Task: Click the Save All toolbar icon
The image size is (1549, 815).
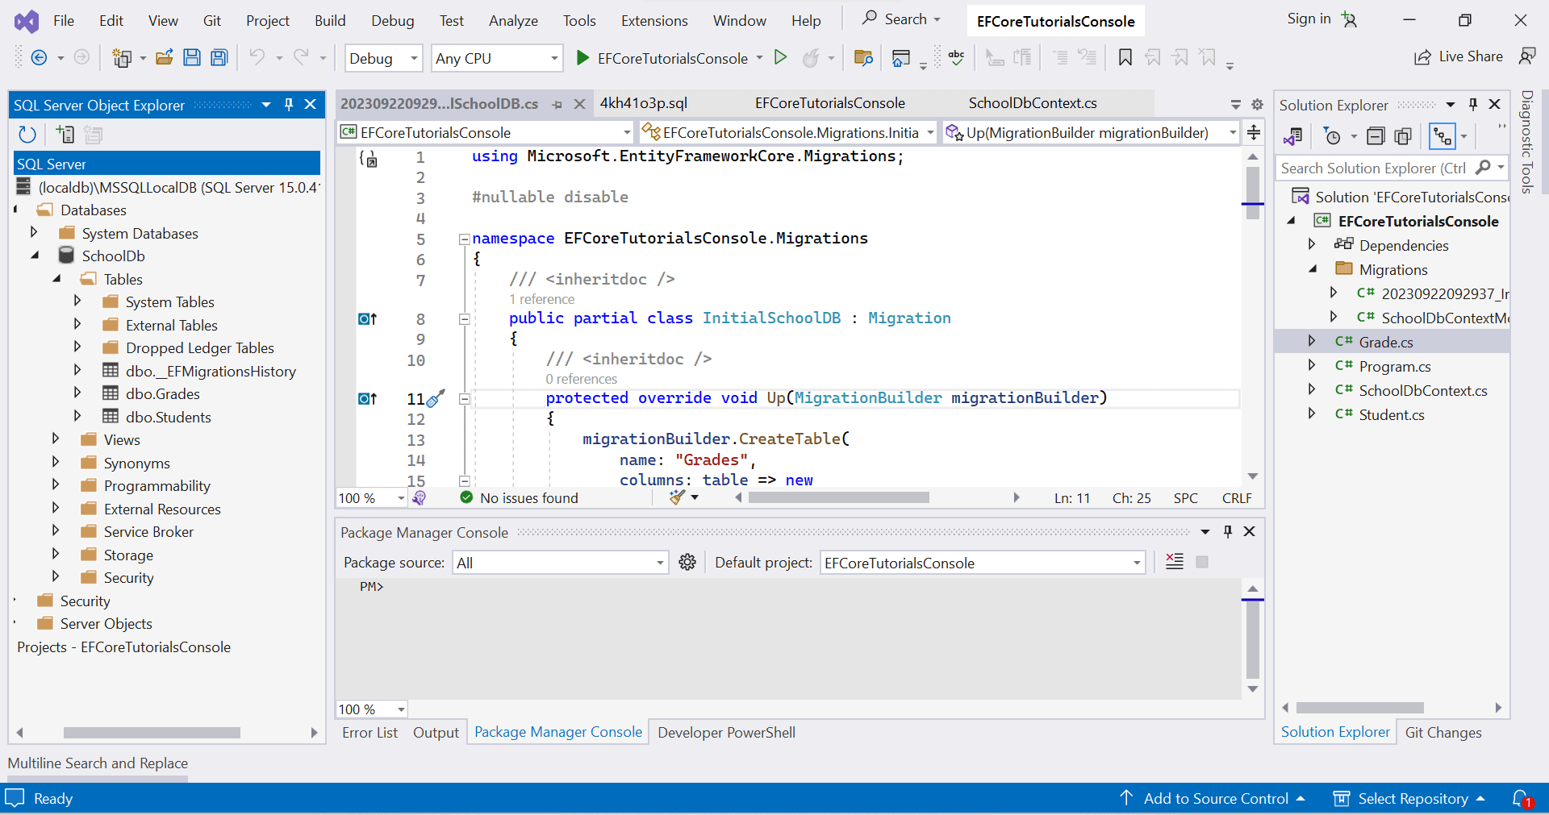Action: point(219,57)
